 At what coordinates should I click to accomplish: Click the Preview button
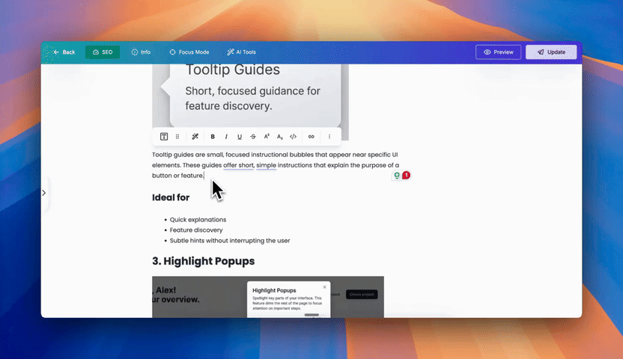click(498, 52)
